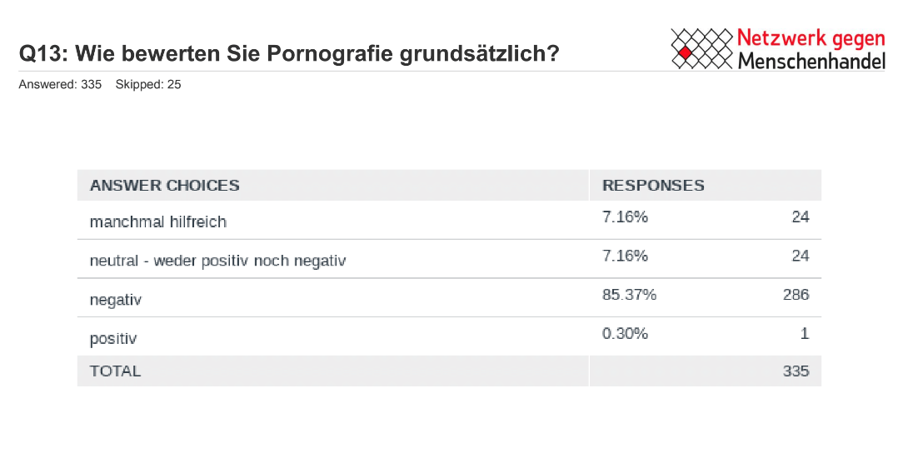This screenshot has height=473, width=898.
Task: Select the 'negativ' answer row
Action: 116,300
